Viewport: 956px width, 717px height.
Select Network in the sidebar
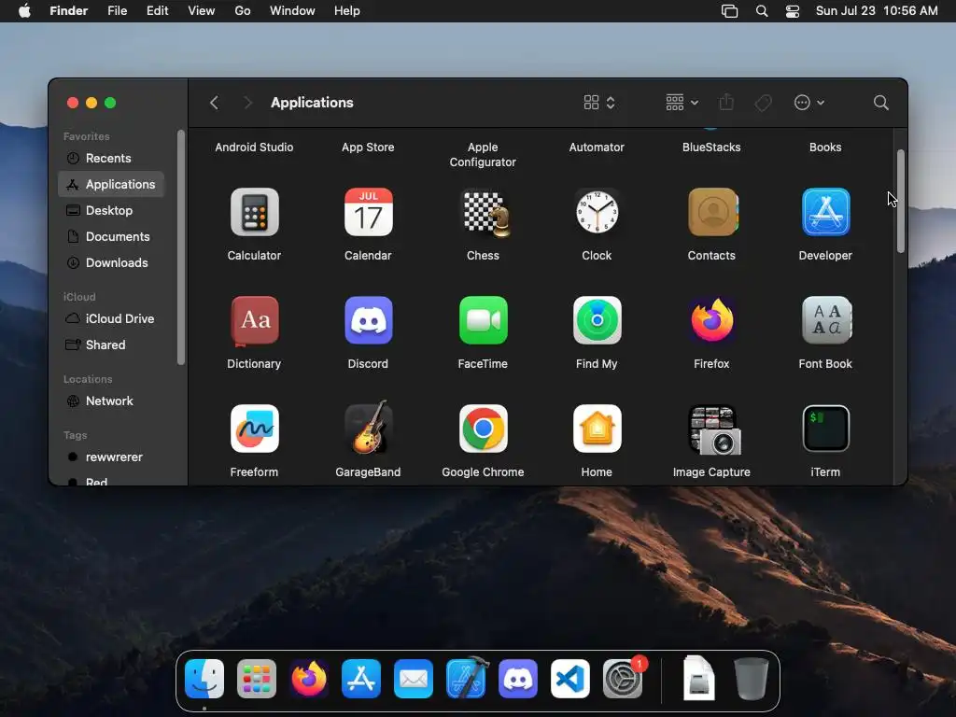pyautogui.click(x=111, y=401)
